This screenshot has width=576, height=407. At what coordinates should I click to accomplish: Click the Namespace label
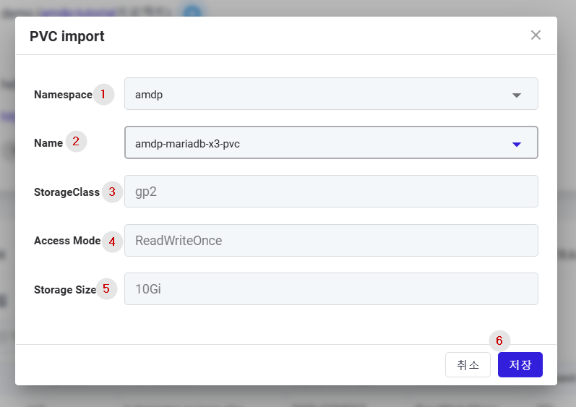click(63, 95)
